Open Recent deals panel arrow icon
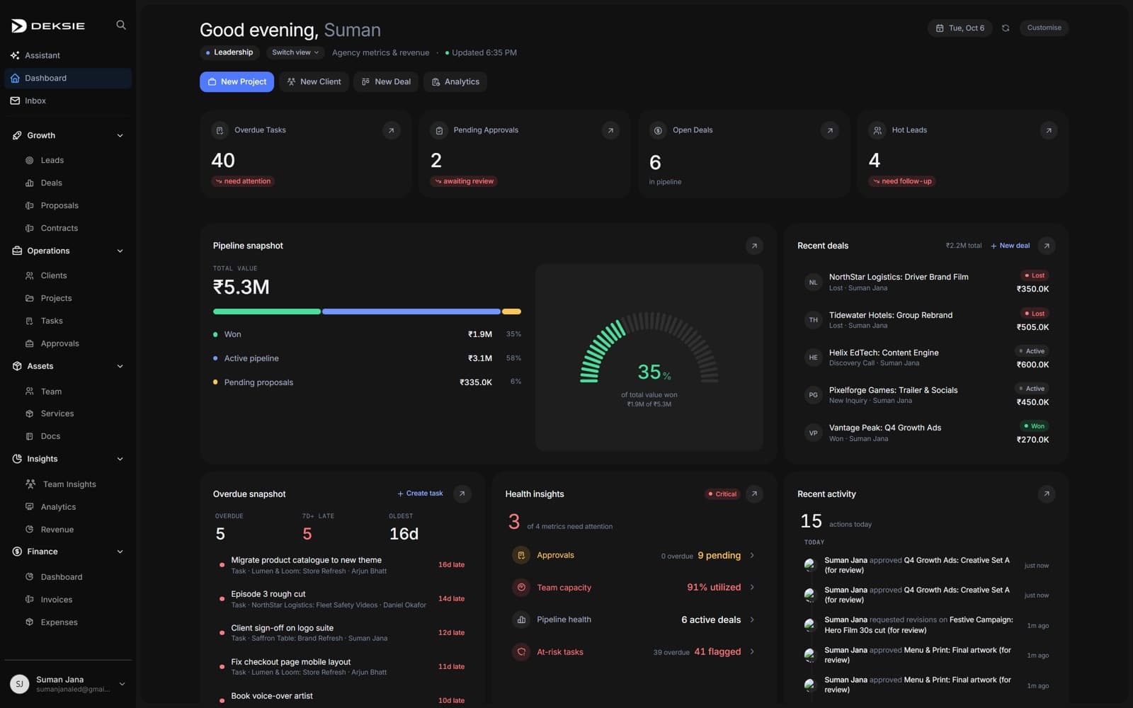This screenshot has height=708, width=1133. [x=1047, y=246]
